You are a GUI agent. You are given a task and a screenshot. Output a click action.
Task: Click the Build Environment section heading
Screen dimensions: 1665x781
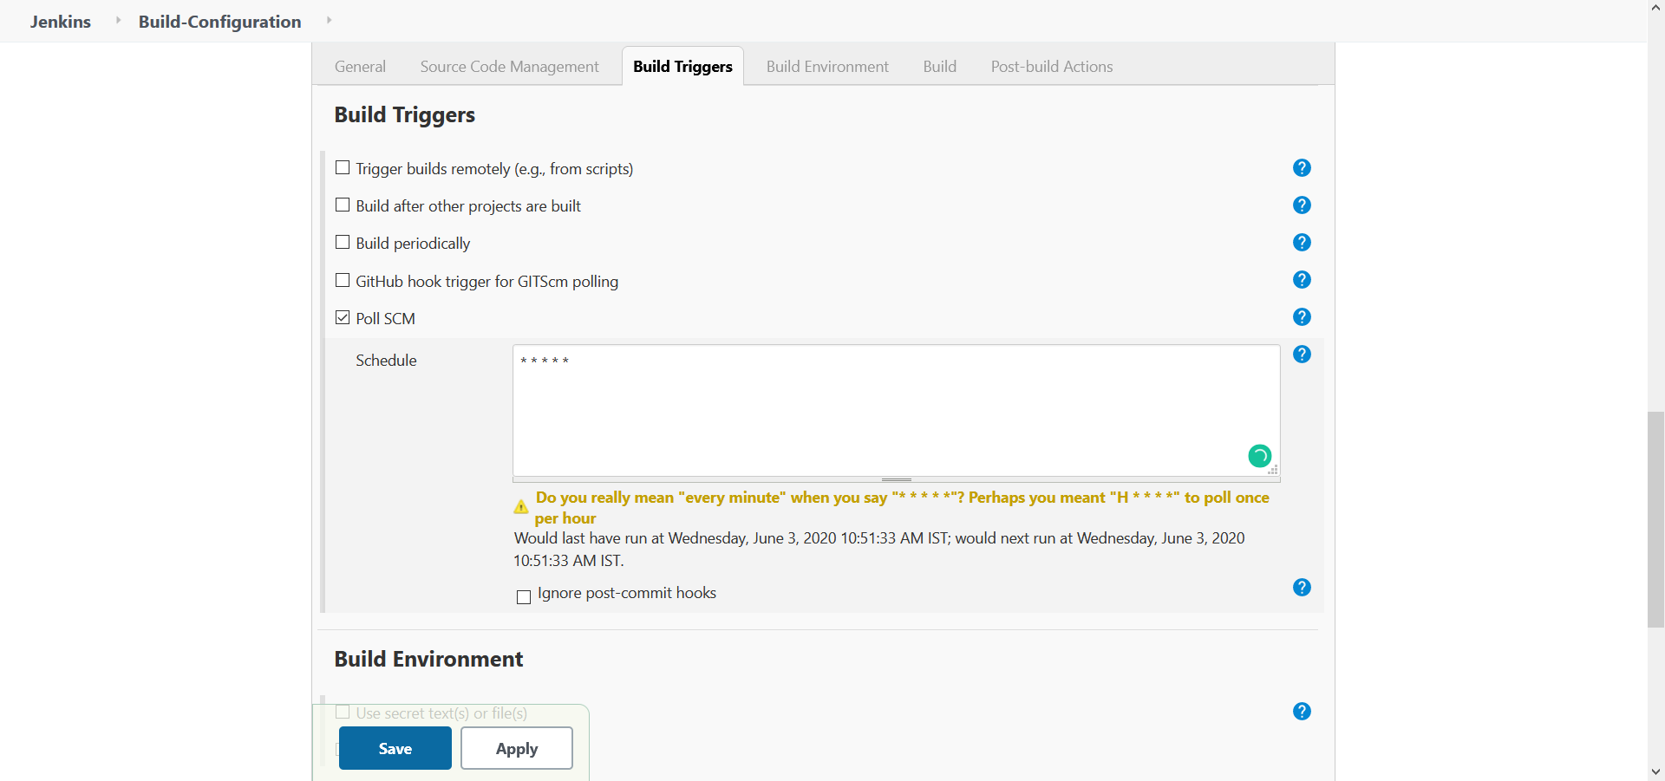coord(428,659)
